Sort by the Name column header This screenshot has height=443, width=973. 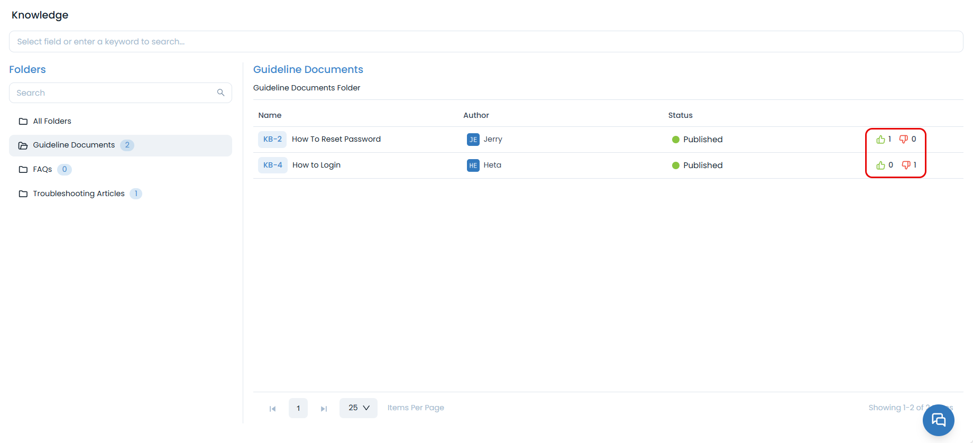tap(270, 115)
